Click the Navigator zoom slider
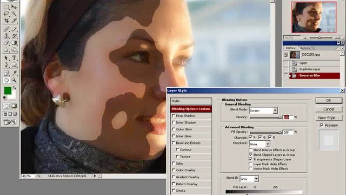Viewport: 346px width, 195px height. [x=320, y=38]
